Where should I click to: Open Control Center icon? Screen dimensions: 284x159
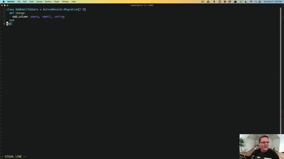pyautogui.click(x=260, y=2)
